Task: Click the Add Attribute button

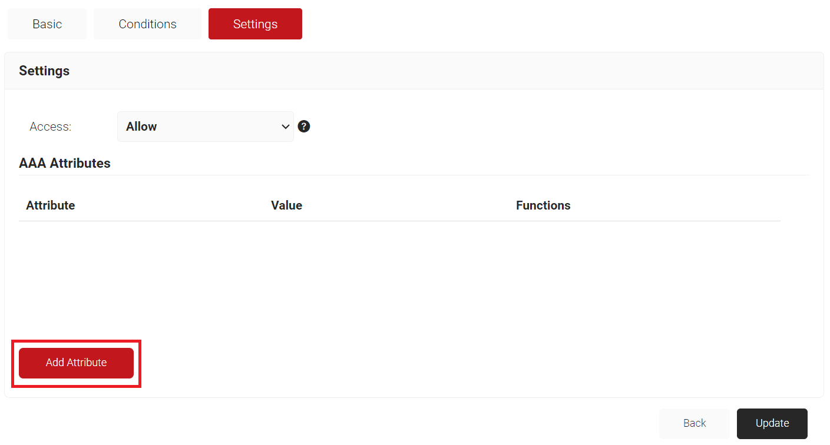Action: tap(76, 363)
